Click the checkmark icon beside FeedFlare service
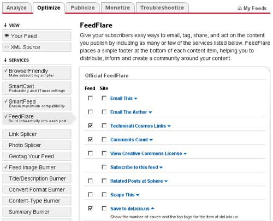The image size is (273, 221). [x=6, y=116]
